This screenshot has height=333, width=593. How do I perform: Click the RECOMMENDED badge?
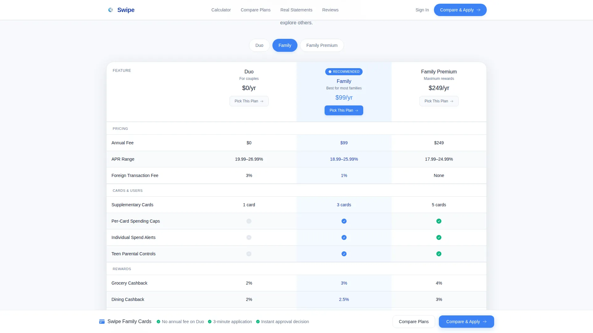(x=344, y=72)
